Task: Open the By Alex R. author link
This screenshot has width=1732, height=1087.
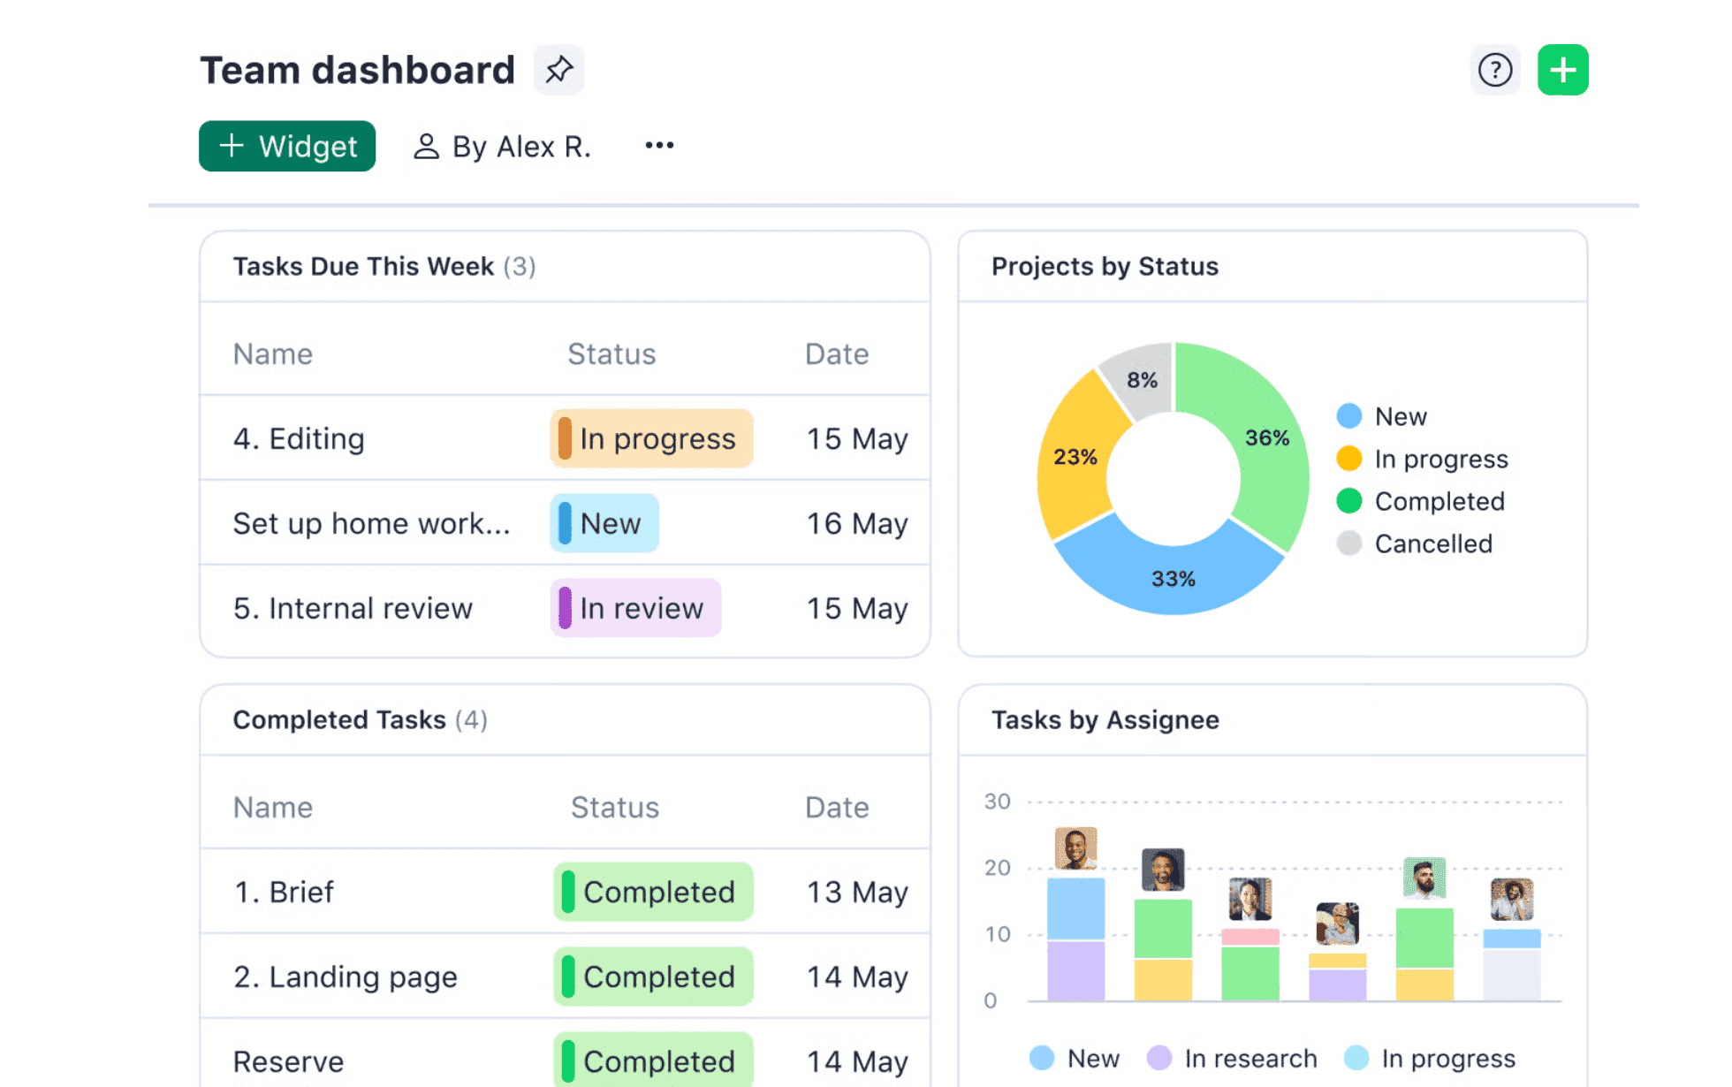Action: 521,146
